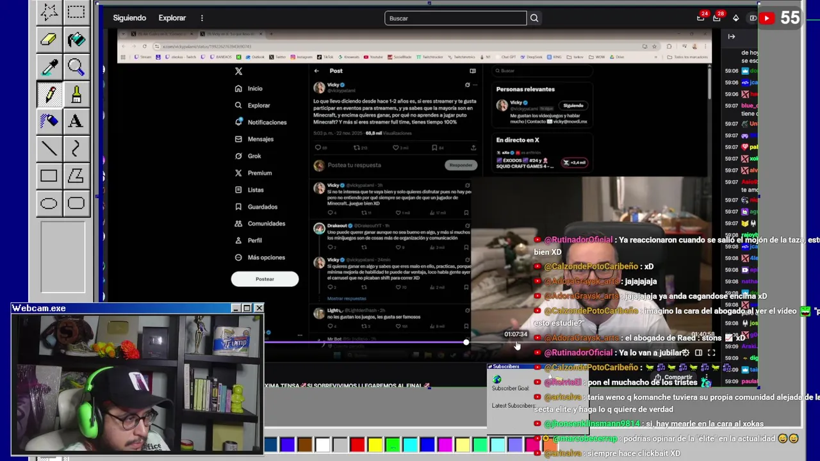820x461 pixels.
Task: Select the Pick Color eyedropper
Action: pos(49,67)
